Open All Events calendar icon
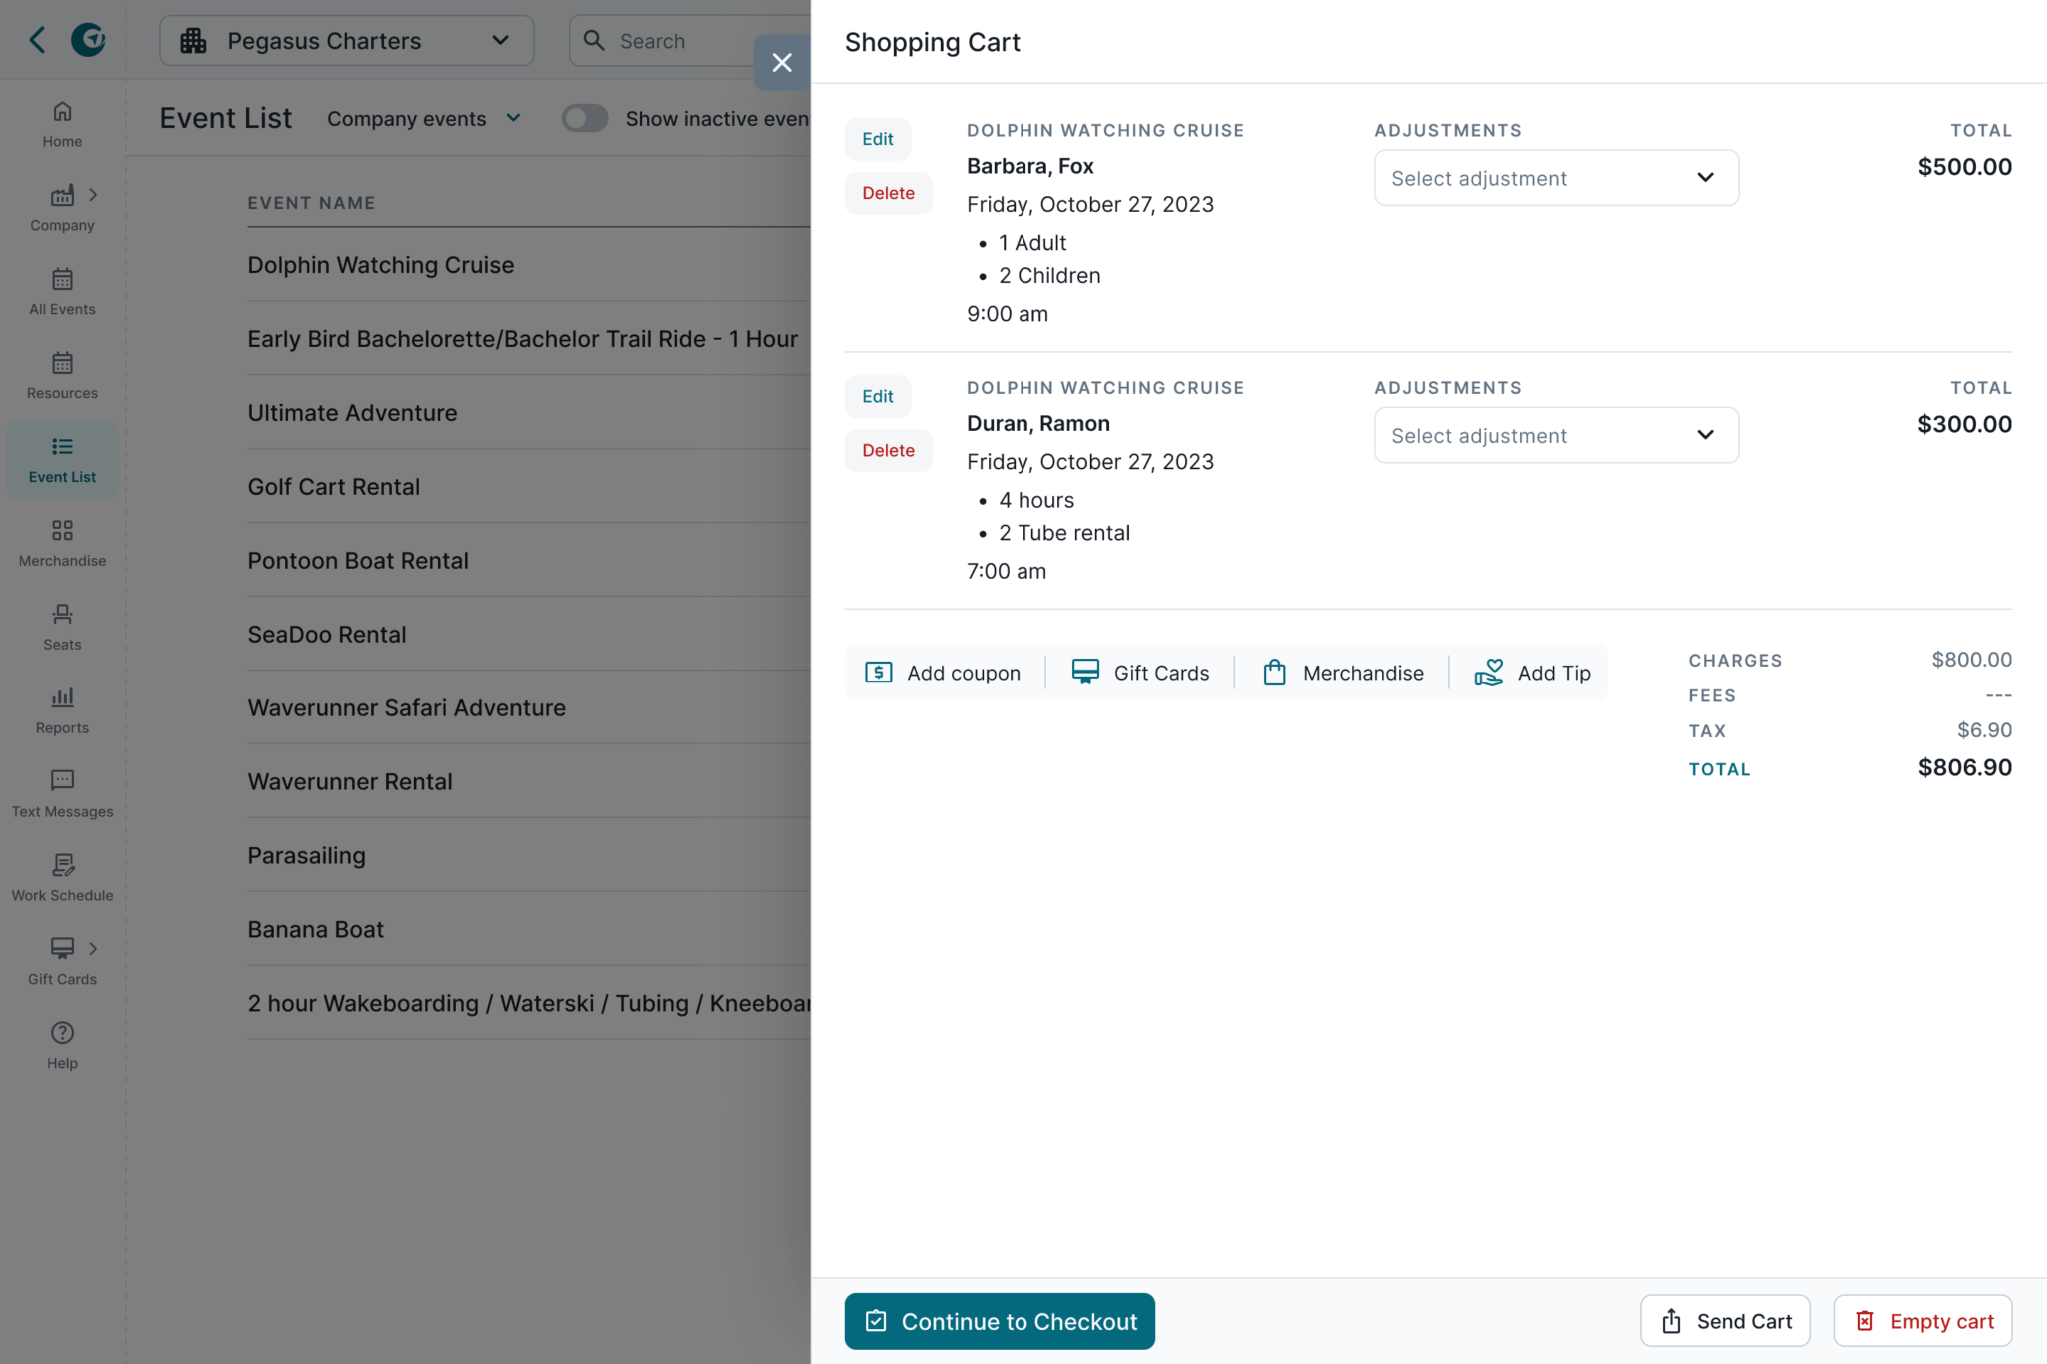This screenshot has height=1364, width=2047. 62,280
